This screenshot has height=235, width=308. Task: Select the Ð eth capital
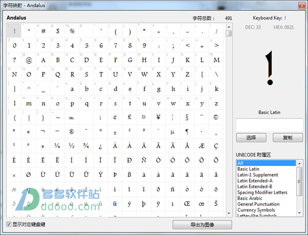(x=130, y=160)
